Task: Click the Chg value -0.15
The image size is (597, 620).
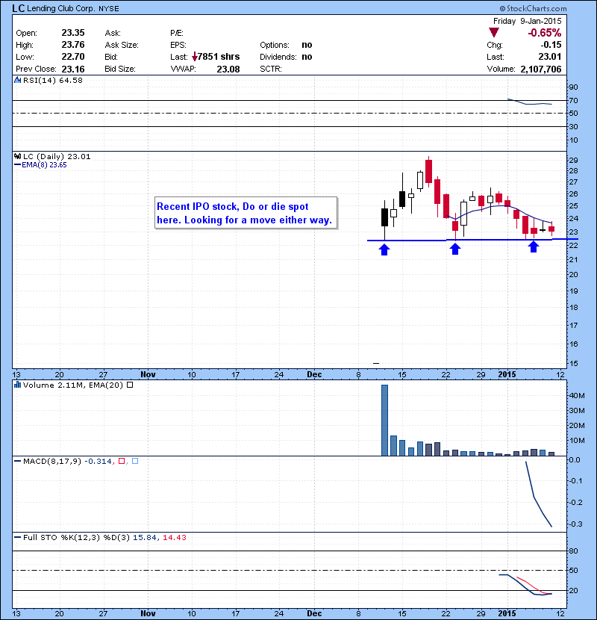Action: coord(551,45)
